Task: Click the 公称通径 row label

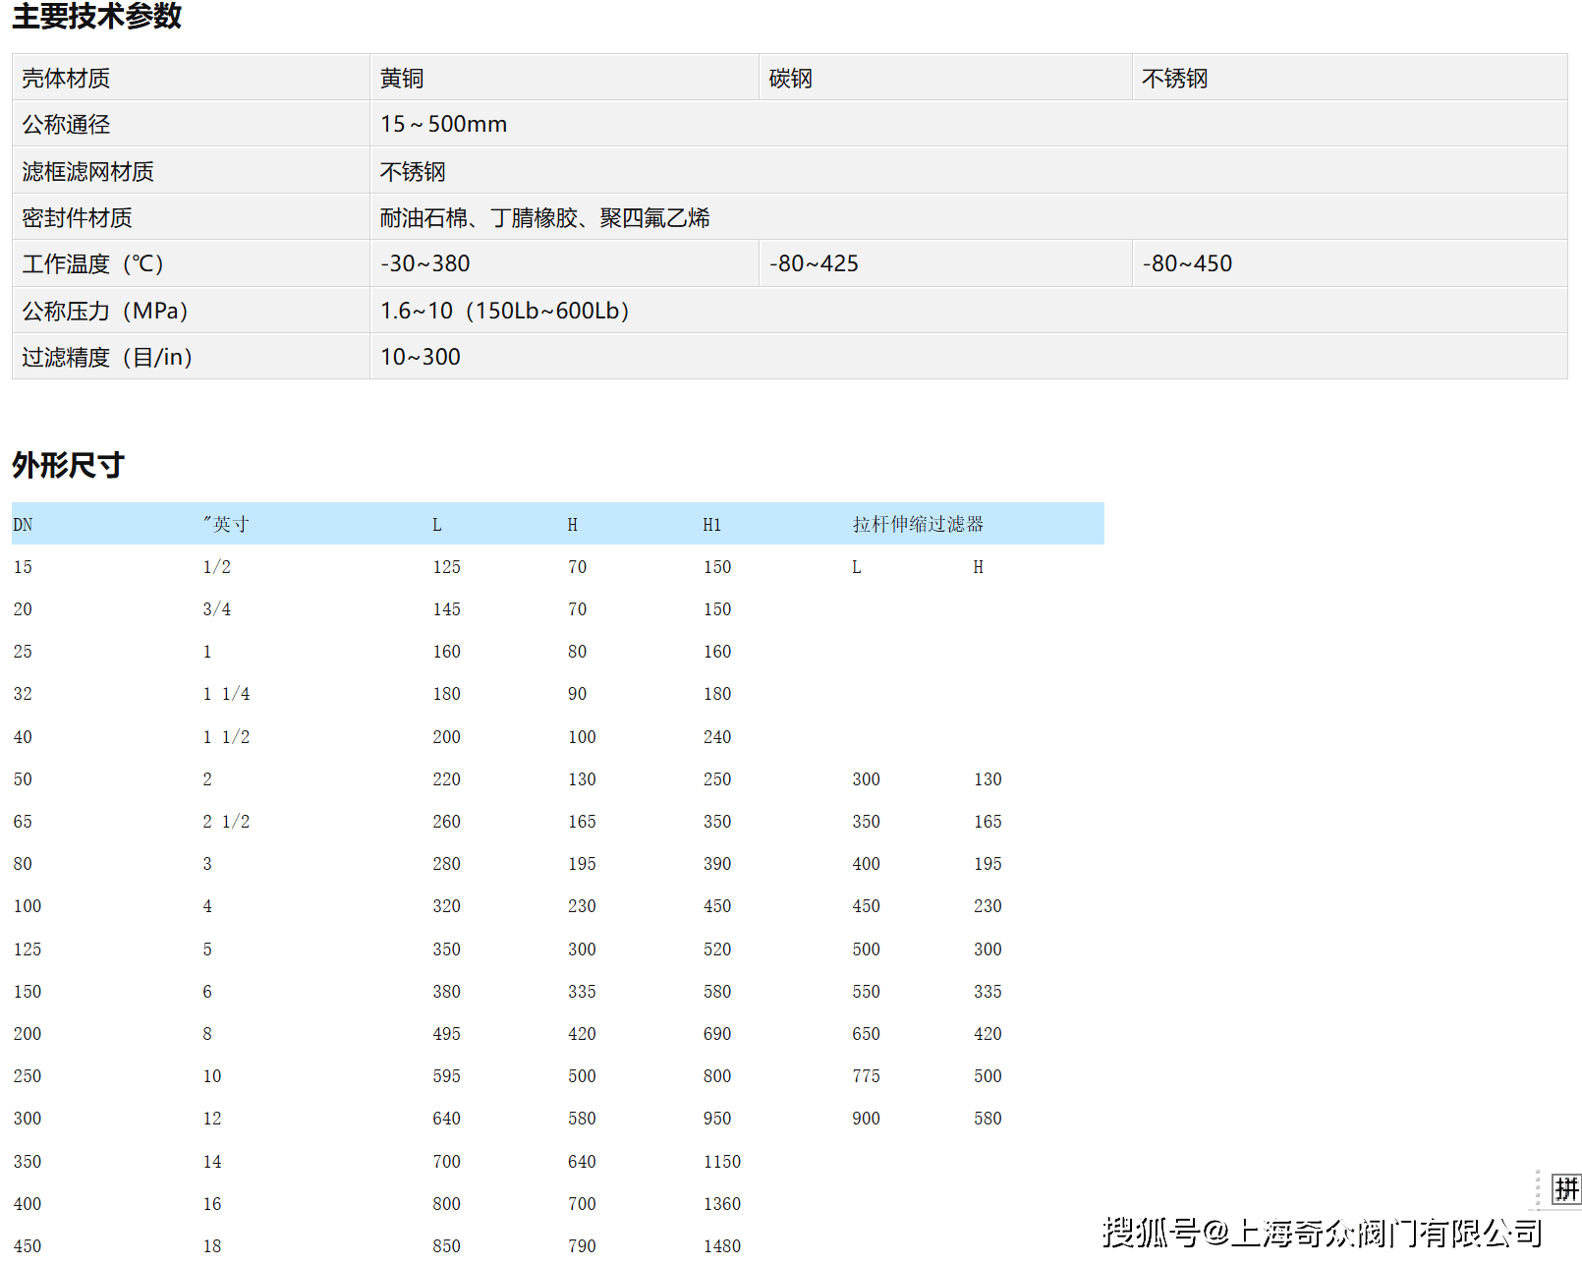Action: 66,124
